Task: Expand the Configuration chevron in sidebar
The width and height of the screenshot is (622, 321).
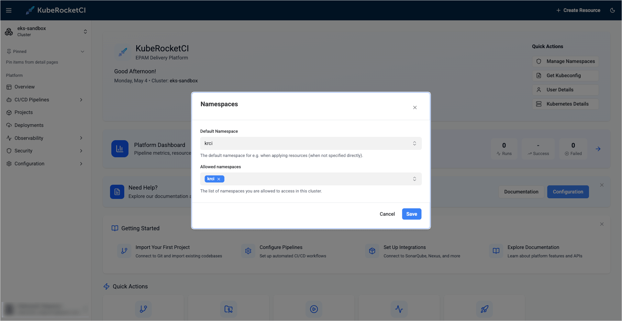Action: click(81, 164)
